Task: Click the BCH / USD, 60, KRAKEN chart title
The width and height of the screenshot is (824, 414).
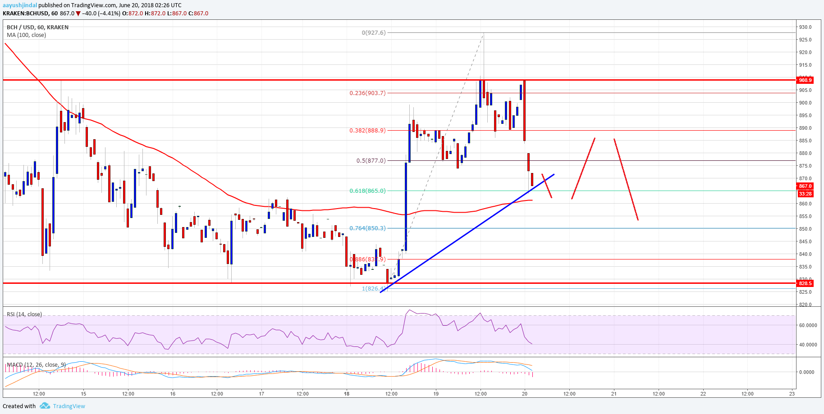Action: click(x=38, y=27)
